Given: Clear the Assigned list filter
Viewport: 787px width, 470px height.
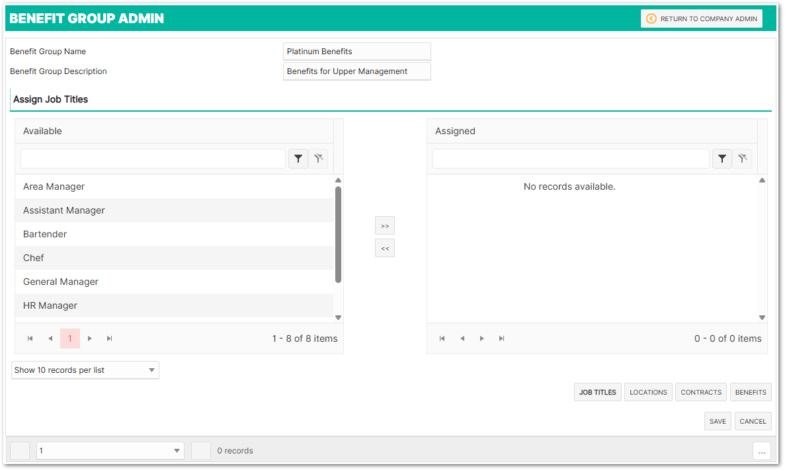Looking at the screenshot, I should pos(742,159).
